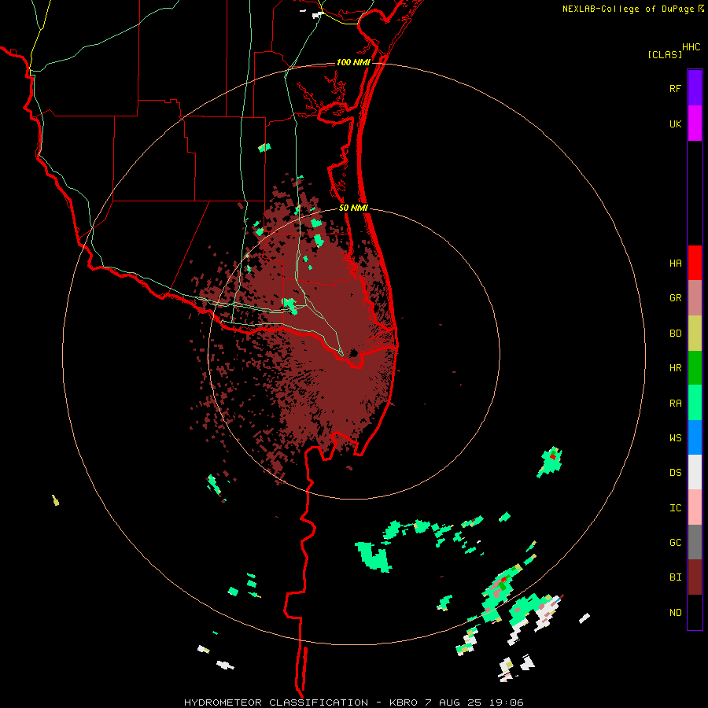Screen dimensions: 708x708
Task: Click the black radar site dot
Action: (x=353, y=352)
